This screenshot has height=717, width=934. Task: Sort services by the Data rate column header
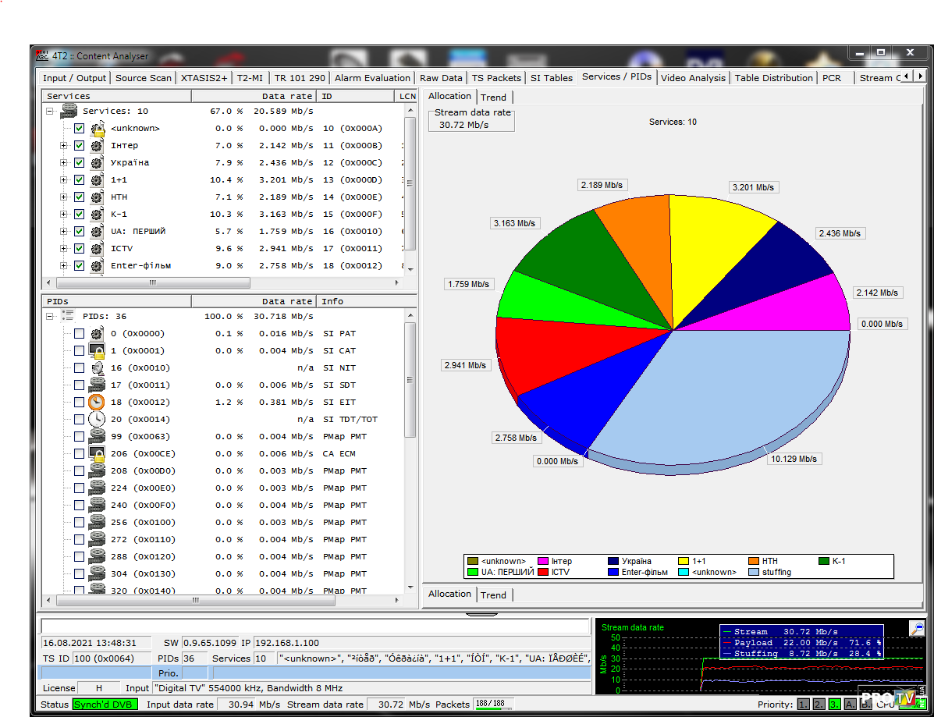click(286, 96)
